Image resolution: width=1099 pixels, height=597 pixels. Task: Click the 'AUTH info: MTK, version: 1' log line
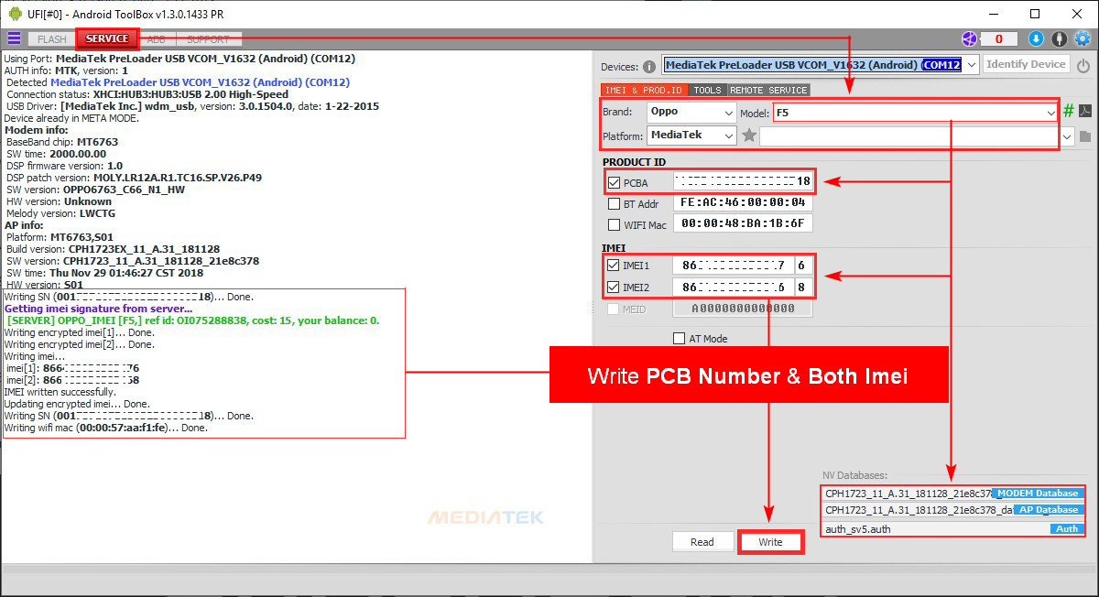pos(67,71)
